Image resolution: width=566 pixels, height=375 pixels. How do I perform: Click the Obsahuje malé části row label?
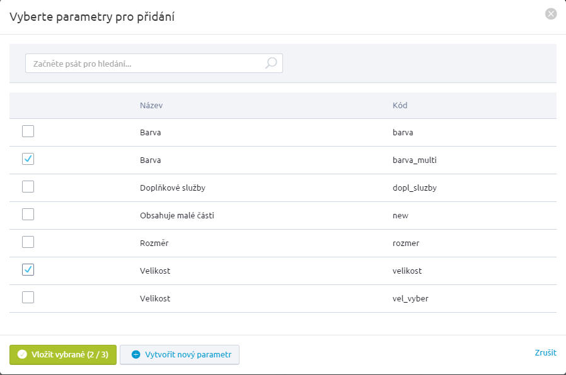pyautogui.click(x=177, y=215)
